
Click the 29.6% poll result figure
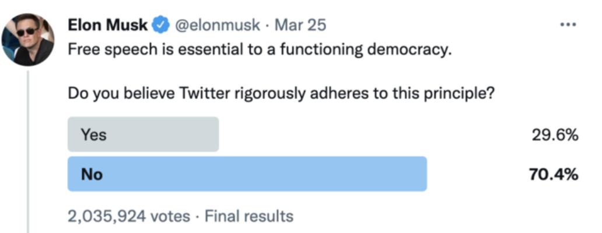click(x=554, y=135)
